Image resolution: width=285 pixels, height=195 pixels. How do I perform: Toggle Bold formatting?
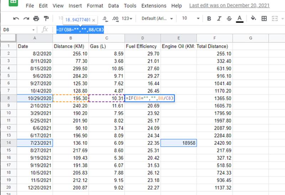(209, 18)
